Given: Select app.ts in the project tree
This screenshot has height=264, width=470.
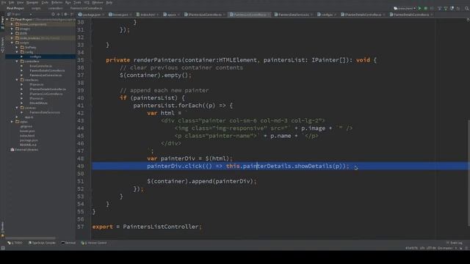Looking at the screenshot, I should tap(29, 117).
